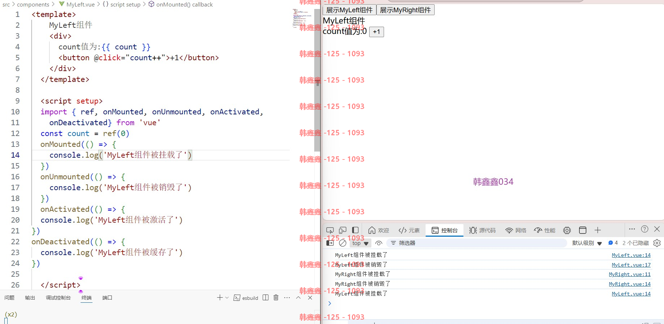Kill the terminal with the trash icon

[x=276, y=298]
